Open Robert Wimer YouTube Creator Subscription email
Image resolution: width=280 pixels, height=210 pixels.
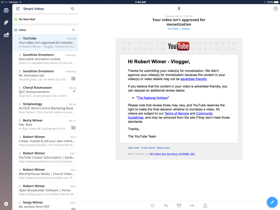coord(45,157)
